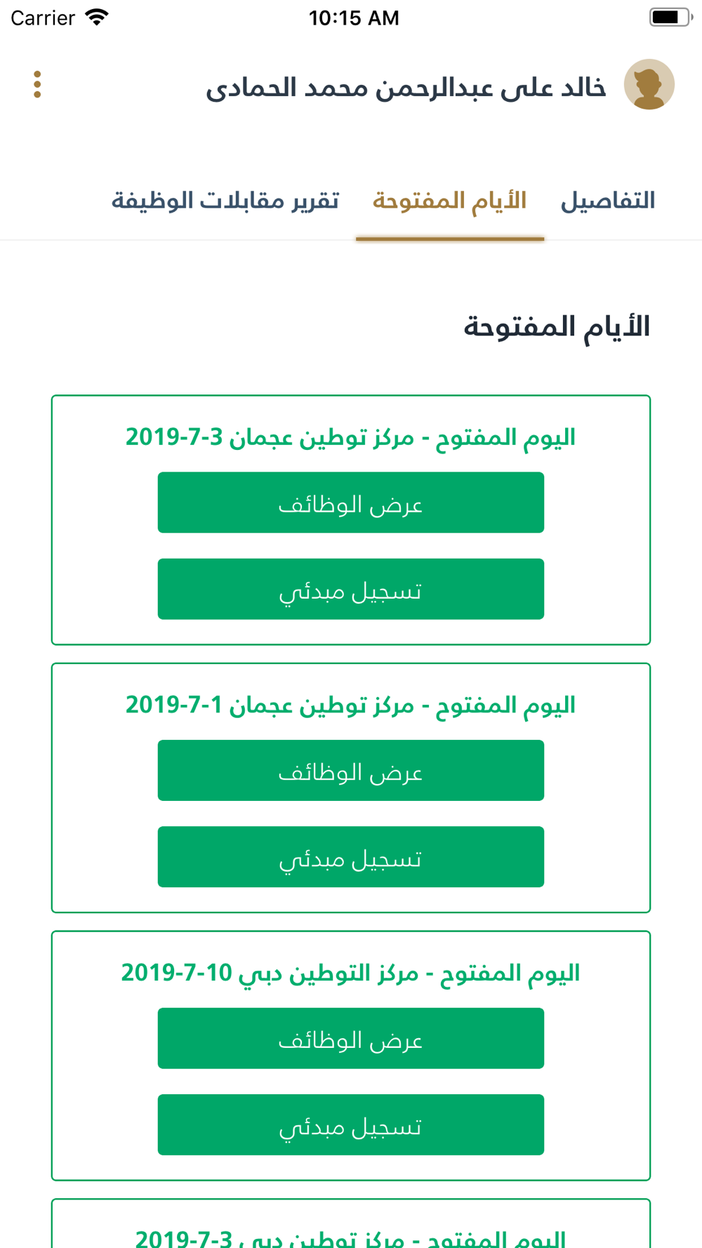The height and width of the screenshot is (1248, 702).
Task: Tap the Ajman 2019-7-1 open day title
Action: tap(350, 705)
